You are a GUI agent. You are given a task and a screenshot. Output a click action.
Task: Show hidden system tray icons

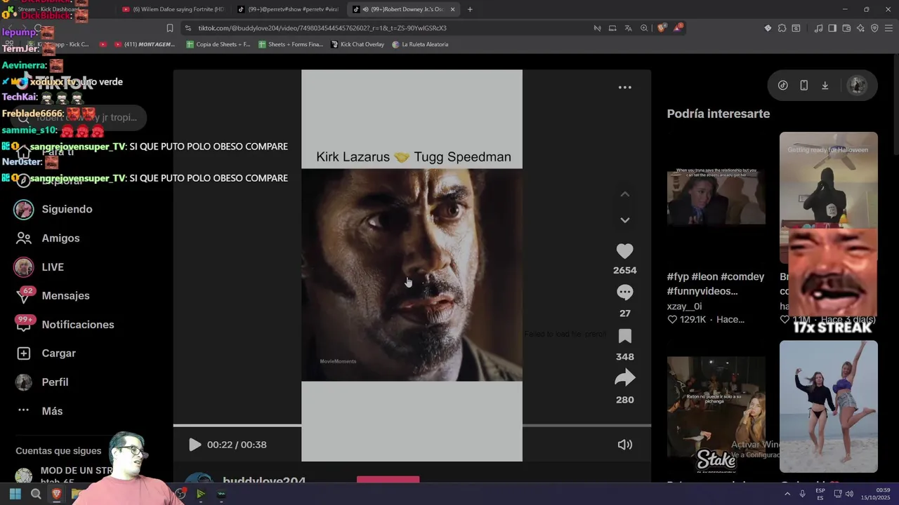click(x=787, y=494)
